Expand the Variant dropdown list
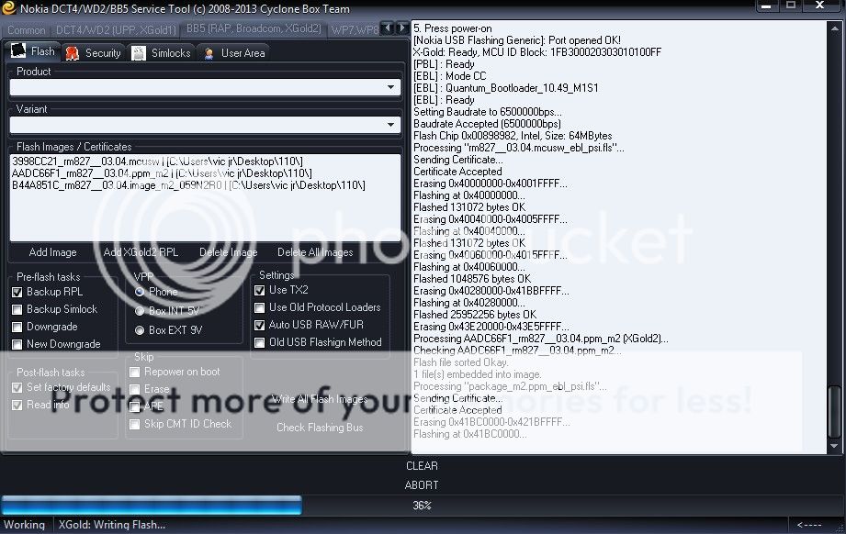Viewport: 846px width, 534px height. (x=392, y=125)
